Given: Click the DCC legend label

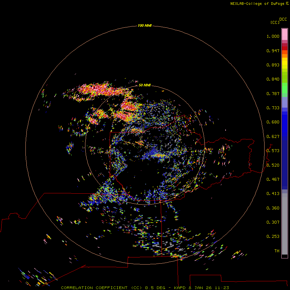Looking at the screenshot, I should [283, 19].
